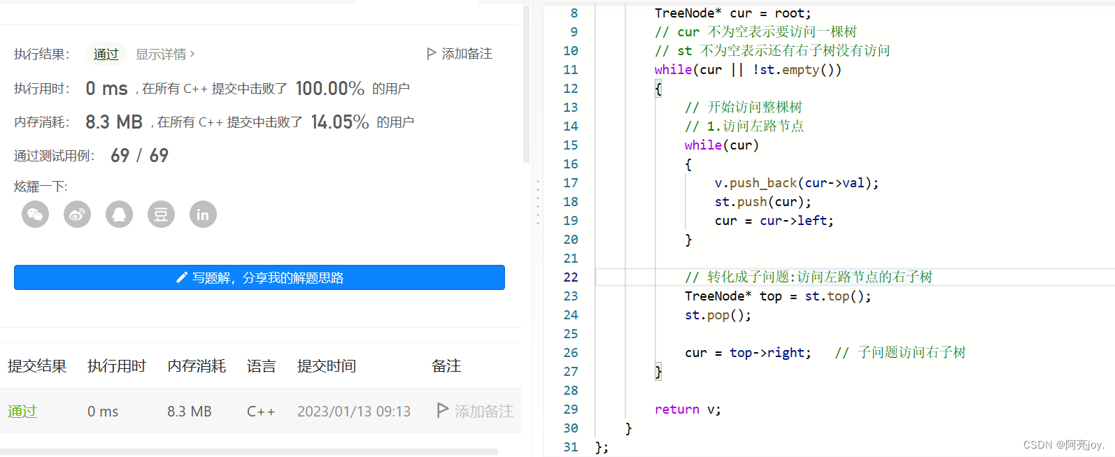This screenshot has height=457, width=1115.
Task: Open the 通过 status in submission row
Action: click(22, 412)
